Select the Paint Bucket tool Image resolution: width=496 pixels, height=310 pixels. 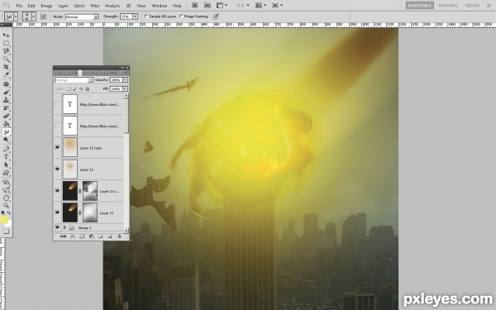tap(6, 124)
